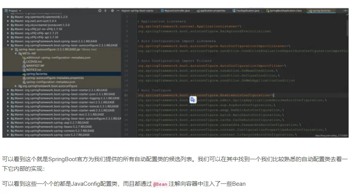Collapse the META-INF folder

[x=16, y=53]
